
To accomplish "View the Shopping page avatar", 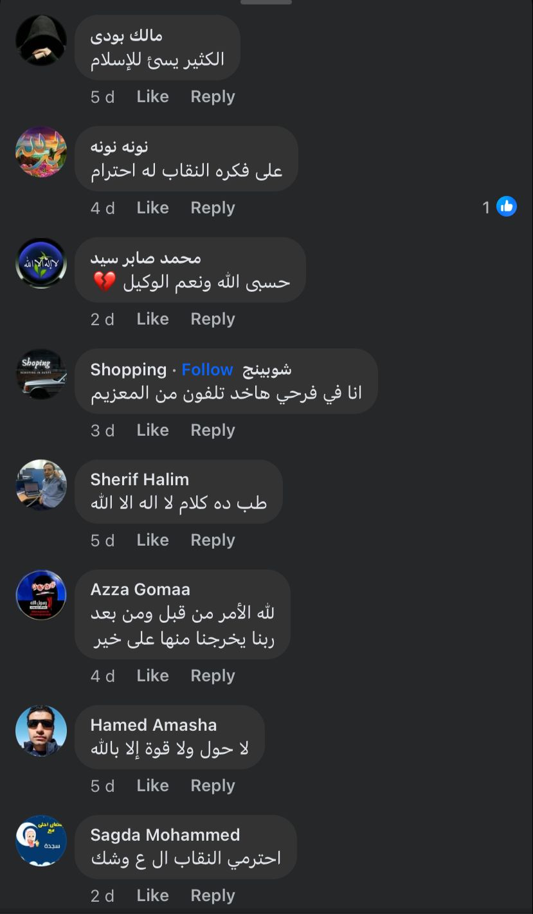I will click(41, 374).
